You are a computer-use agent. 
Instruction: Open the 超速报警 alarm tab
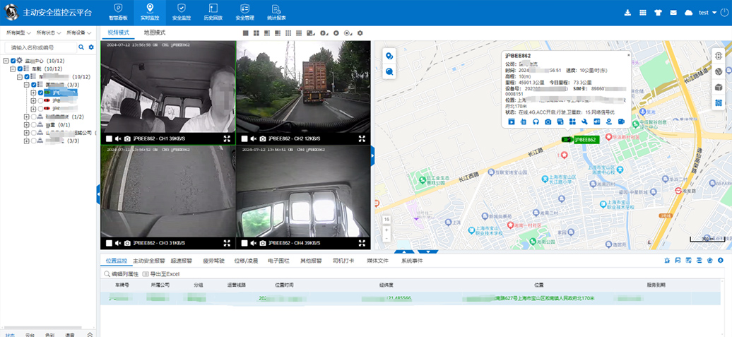coord(182,261)
